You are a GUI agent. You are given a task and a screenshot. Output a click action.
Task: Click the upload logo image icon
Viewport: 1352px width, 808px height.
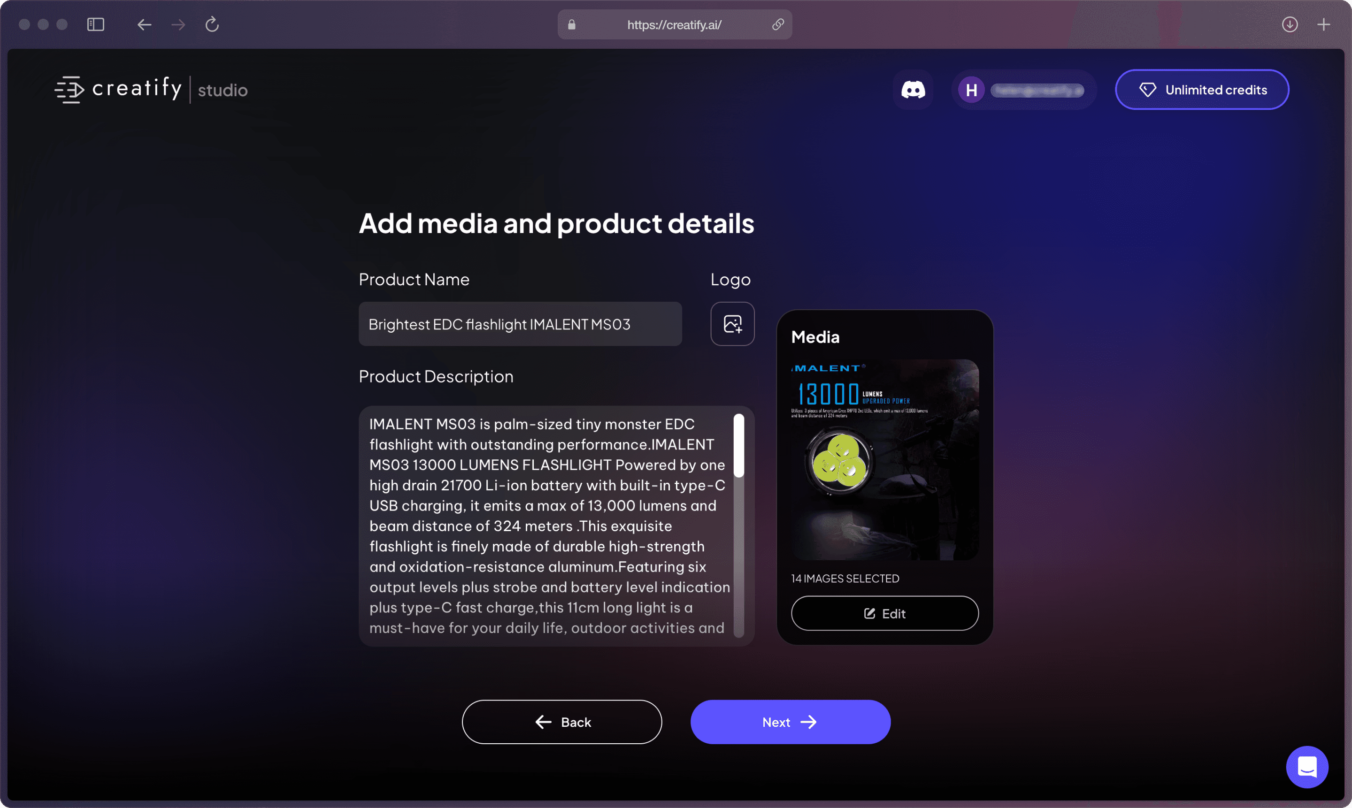tap(733, 323)
